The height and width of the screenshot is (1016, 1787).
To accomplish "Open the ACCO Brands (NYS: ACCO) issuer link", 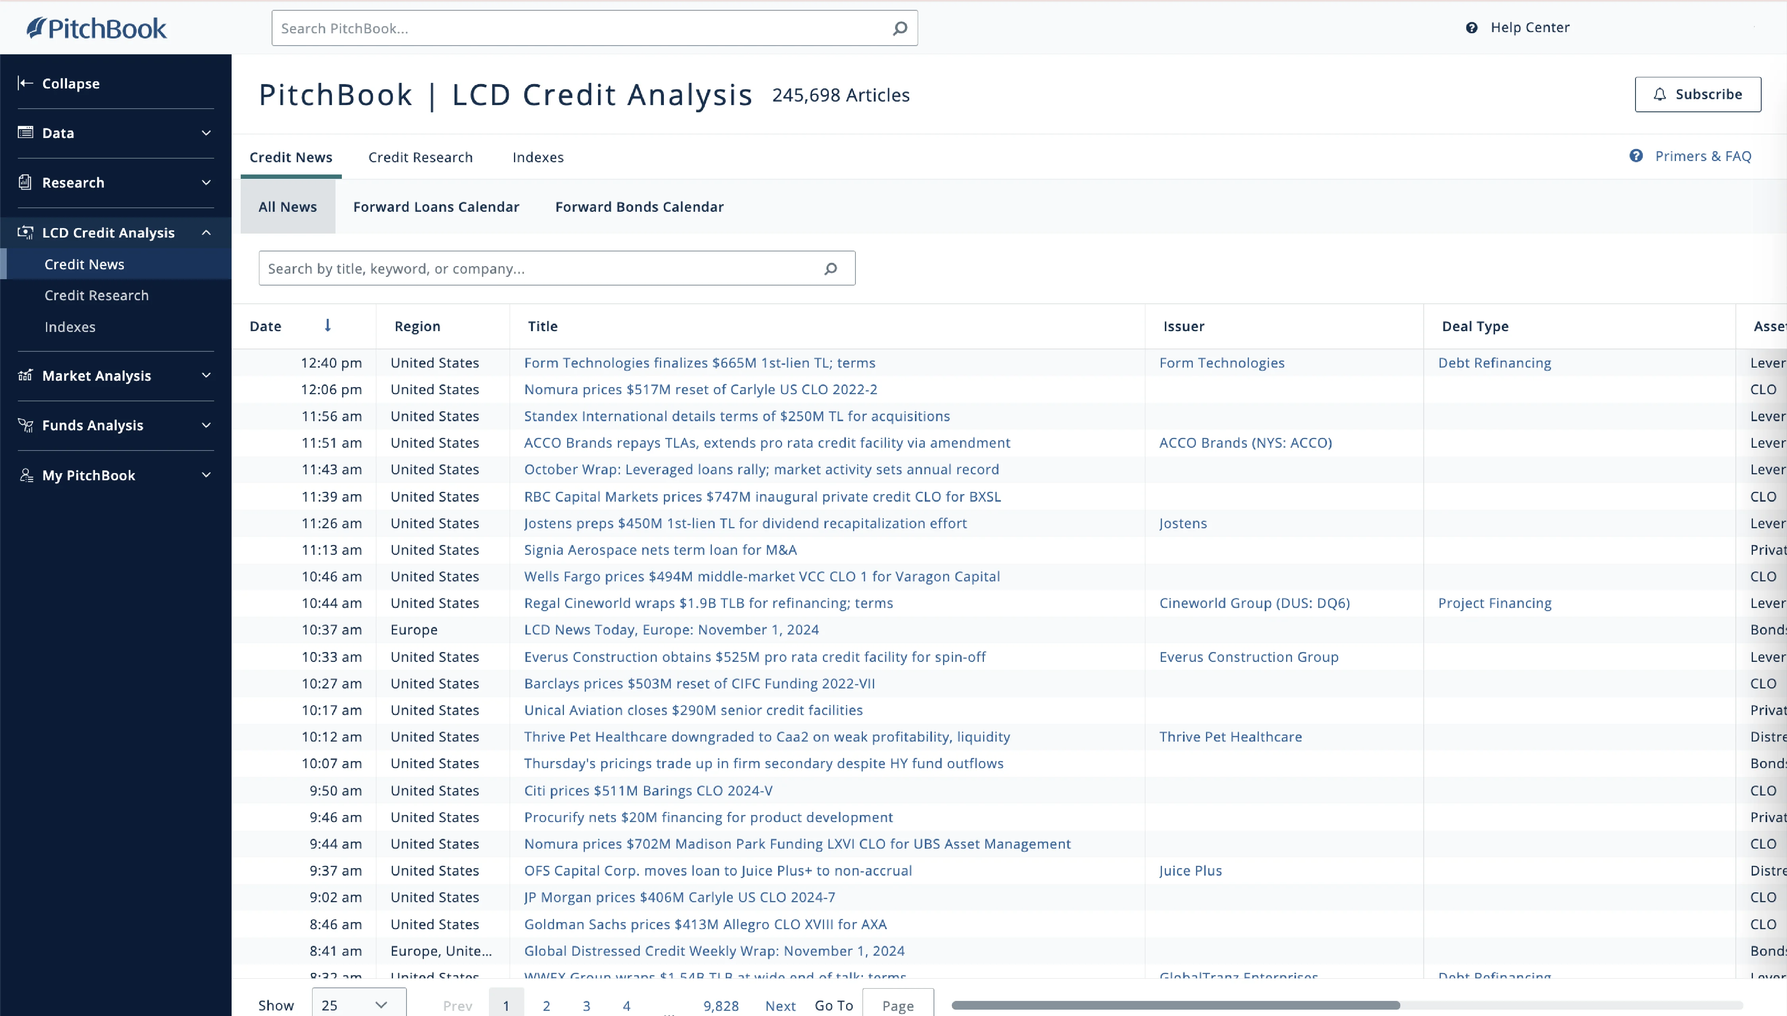I will [1246, 443].
